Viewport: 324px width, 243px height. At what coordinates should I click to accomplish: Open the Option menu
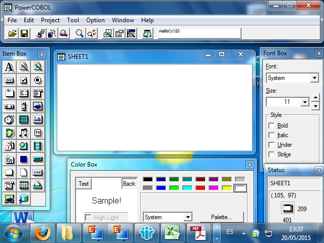pos(95,20)
